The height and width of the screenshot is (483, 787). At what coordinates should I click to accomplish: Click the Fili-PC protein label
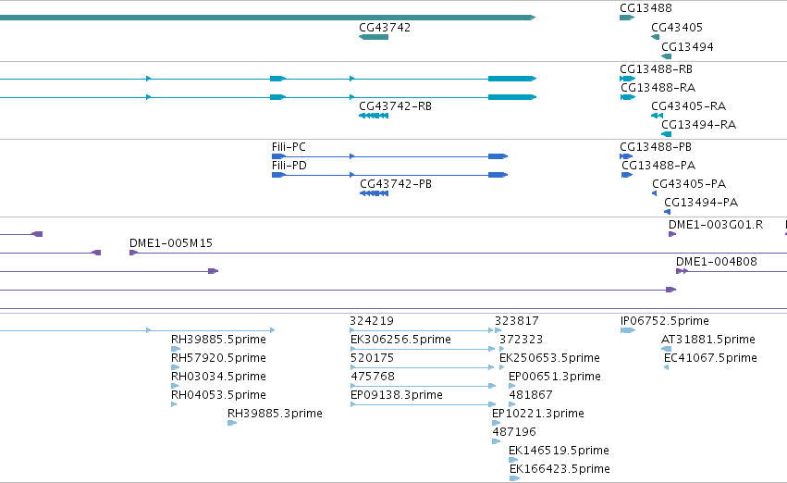tap(289, 147)
